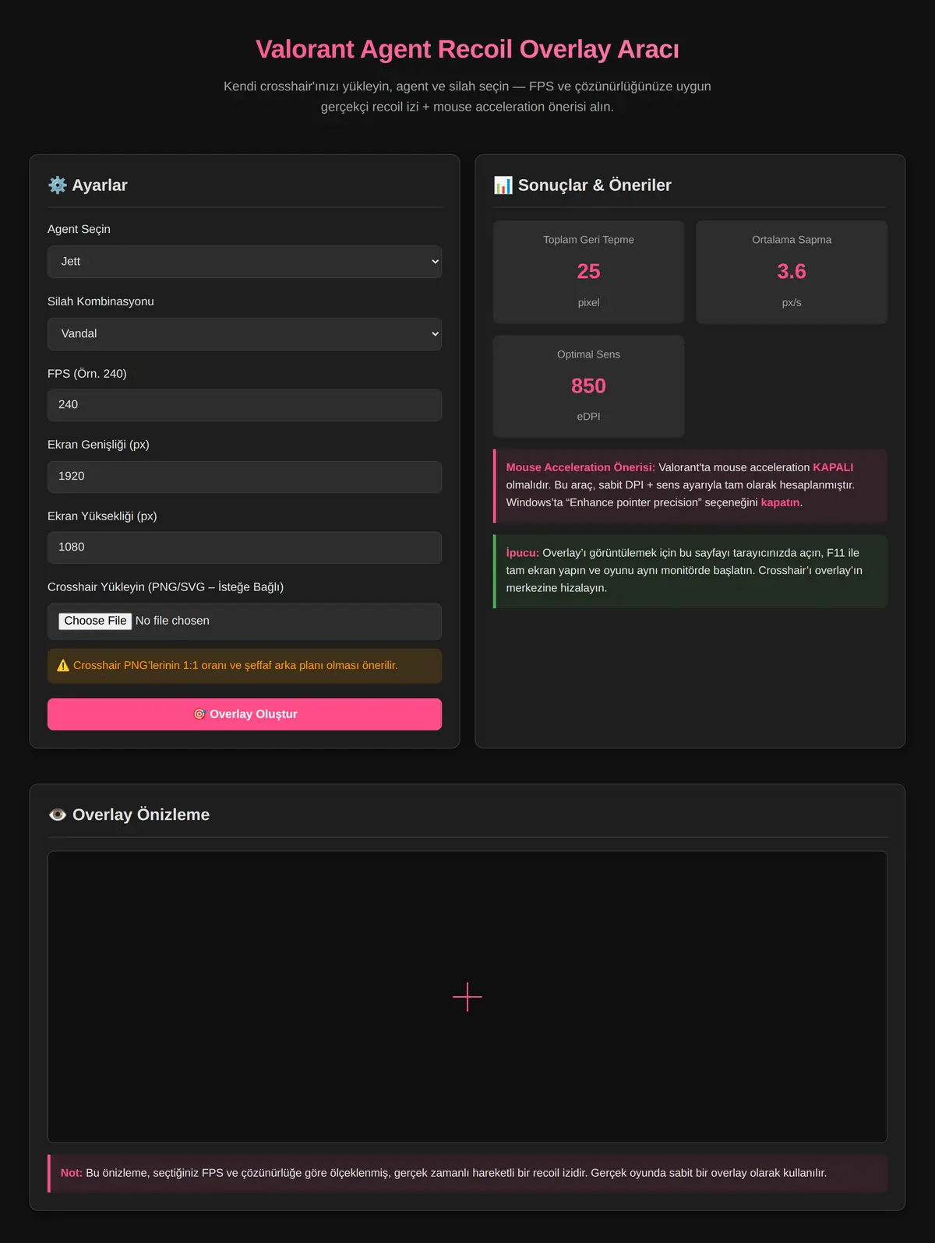The height and width of the screenshot is (1243, 935).
Task: Click the 'Mouse Acceleration Önerisi:' label
Action: [580, 467]
